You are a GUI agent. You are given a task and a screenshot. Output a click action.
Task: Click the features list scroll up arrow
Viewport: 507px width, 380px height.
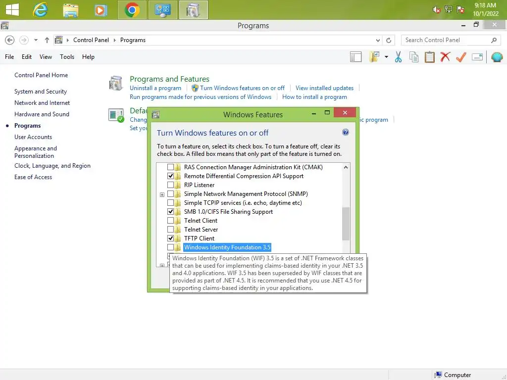click(x=346, y=167)
